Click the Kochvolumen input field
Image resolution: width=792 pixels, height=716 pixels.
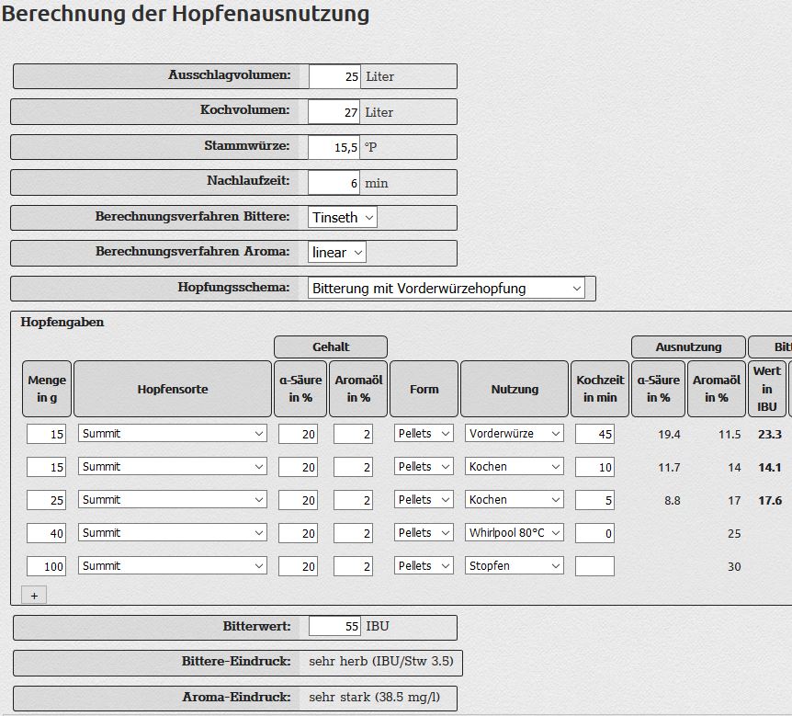coord(334,111)
